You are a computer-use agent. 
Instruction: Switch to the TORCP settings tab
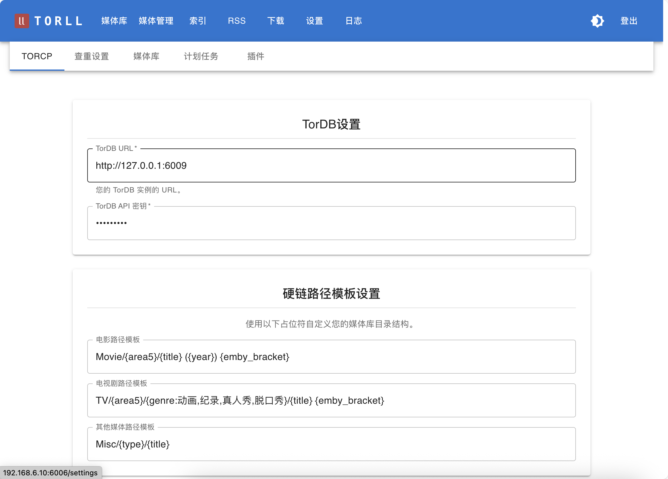coord(37,56)
